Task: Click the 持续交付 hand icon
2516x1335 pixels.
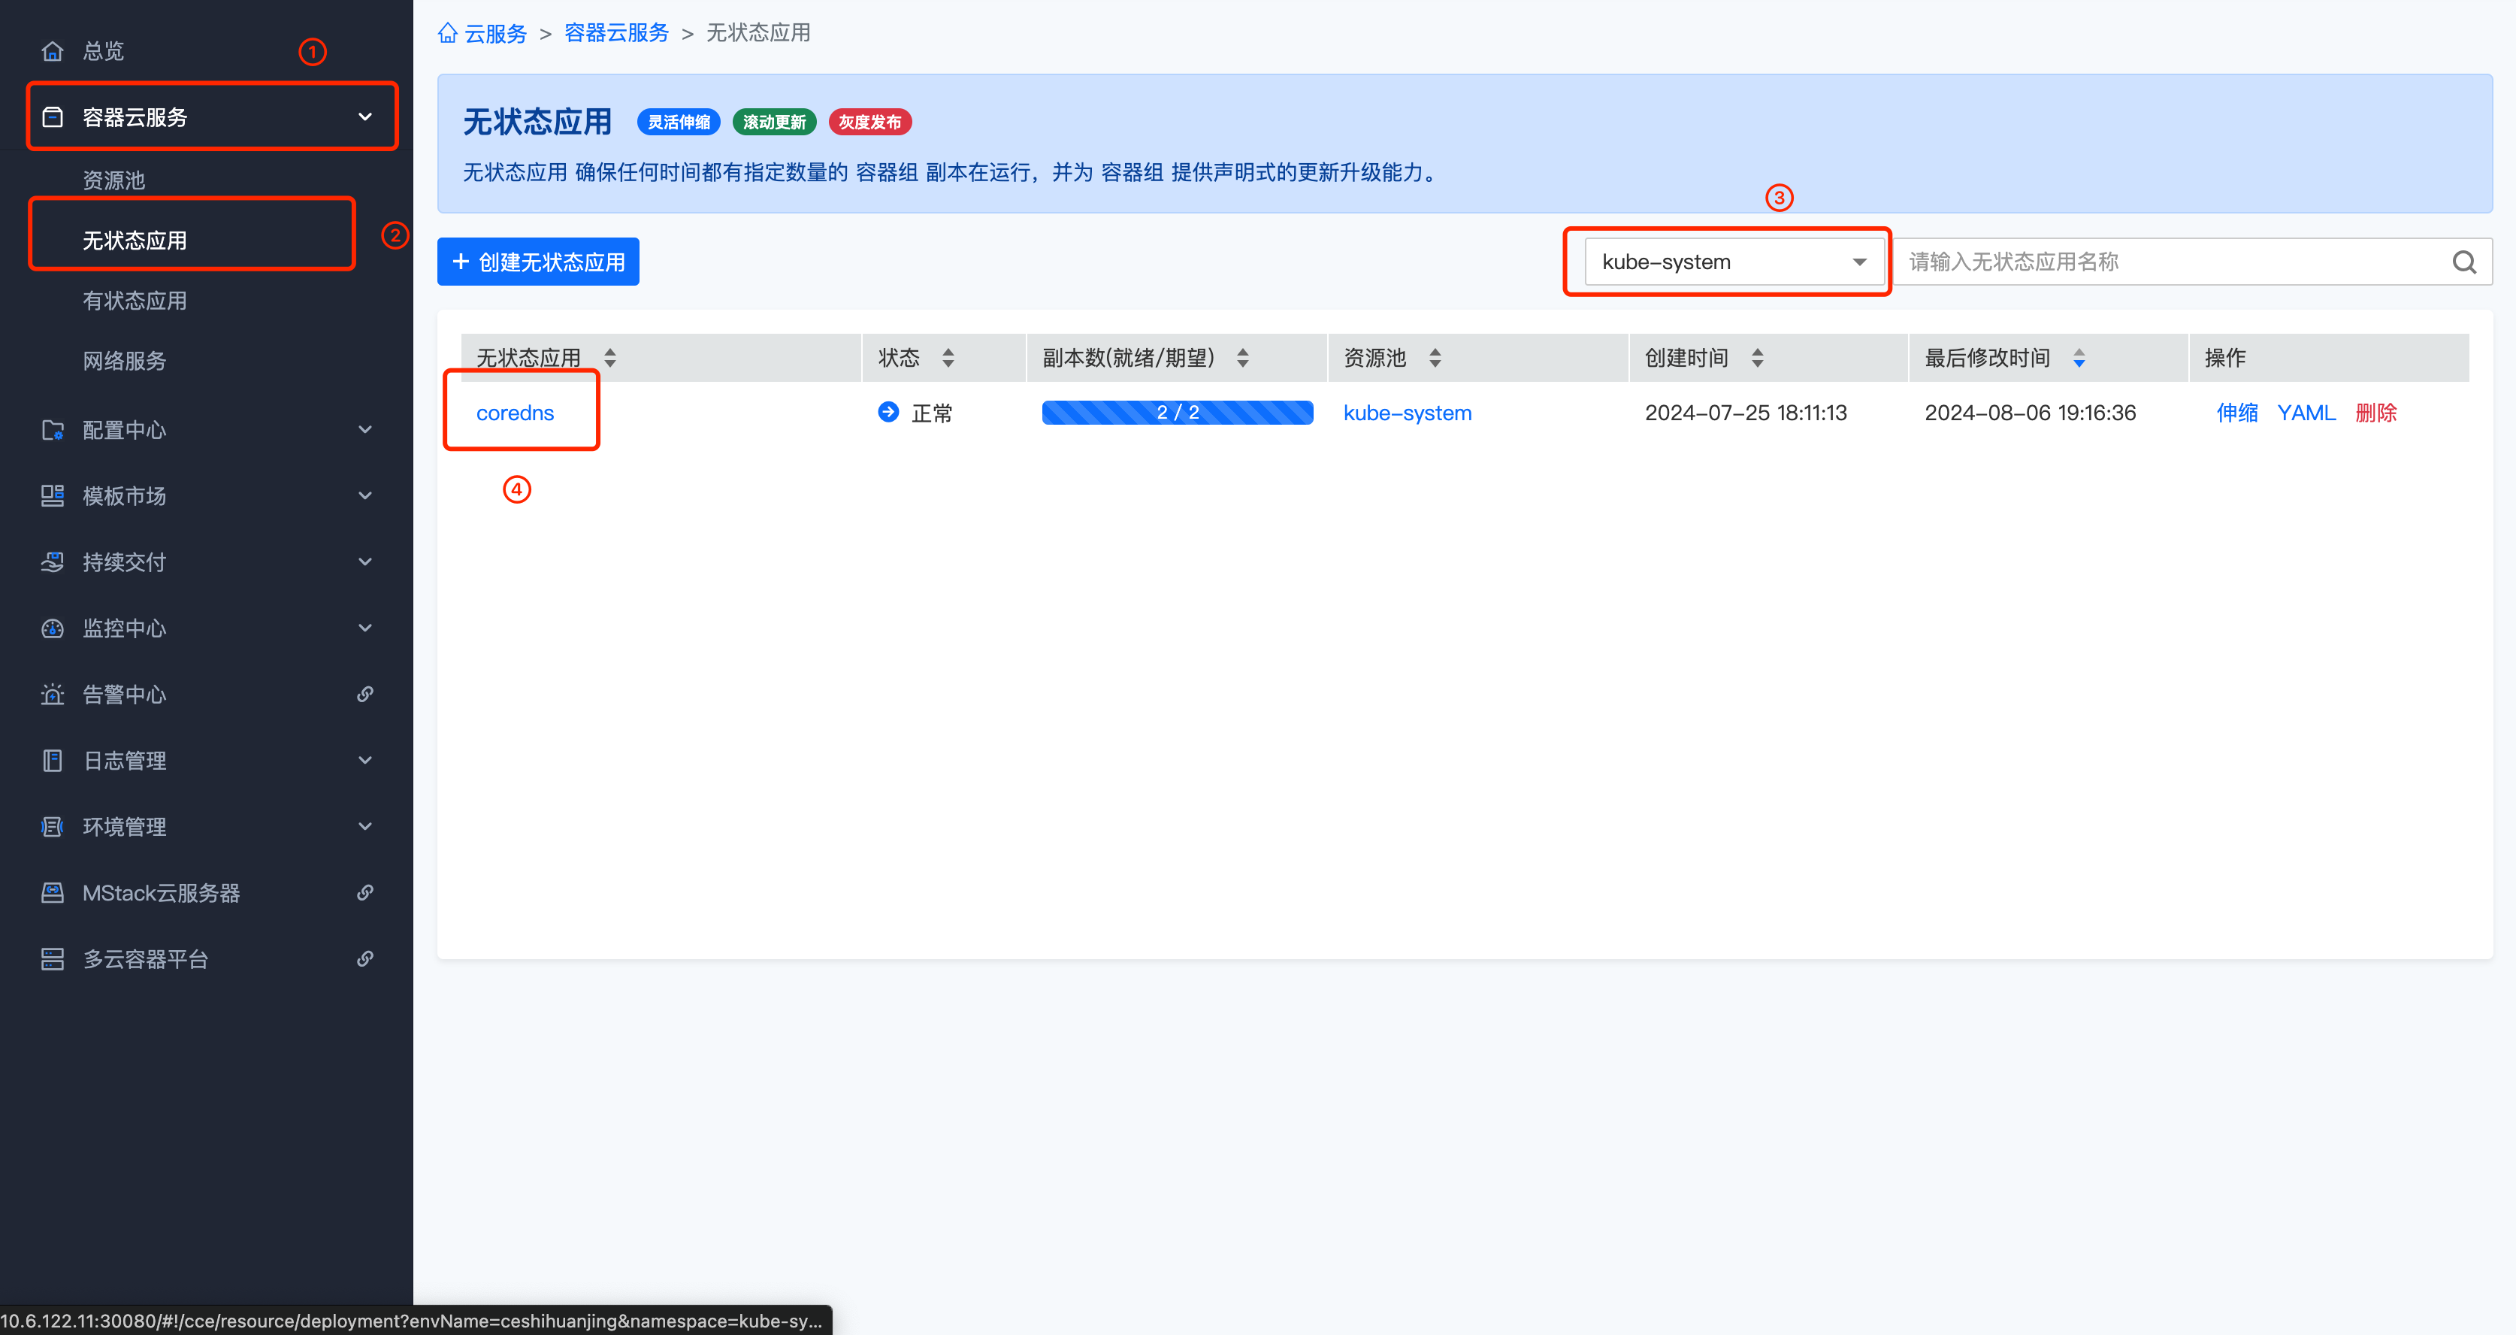Action: tap(53, 562)
